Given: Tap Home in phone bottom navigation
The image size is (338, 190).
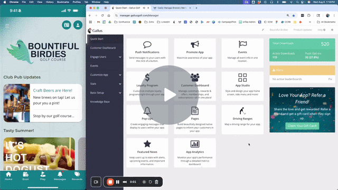Looking at the screenshot, I should 8,176.
